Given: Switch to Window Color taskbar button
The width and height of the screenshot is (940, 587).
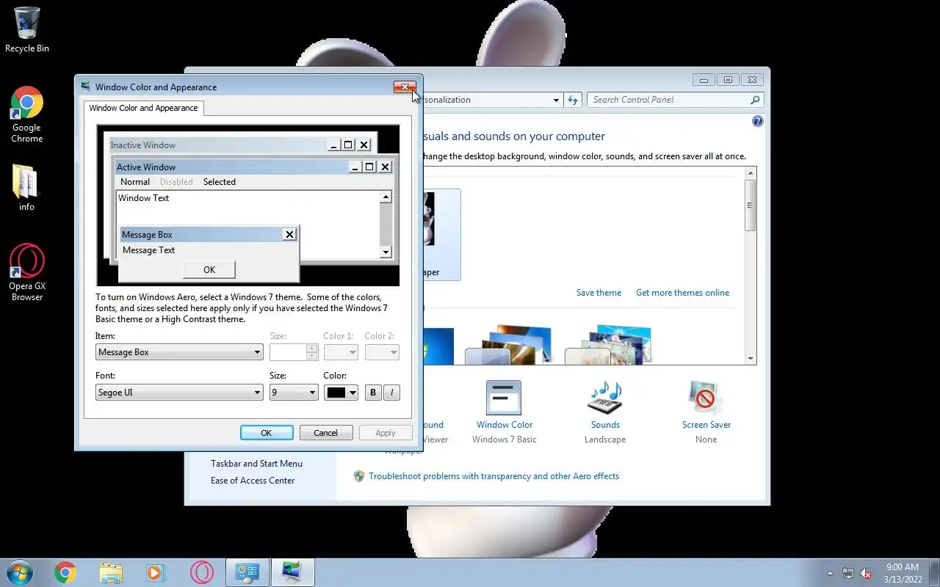Looking at the screenshot, I should [293, 572].
